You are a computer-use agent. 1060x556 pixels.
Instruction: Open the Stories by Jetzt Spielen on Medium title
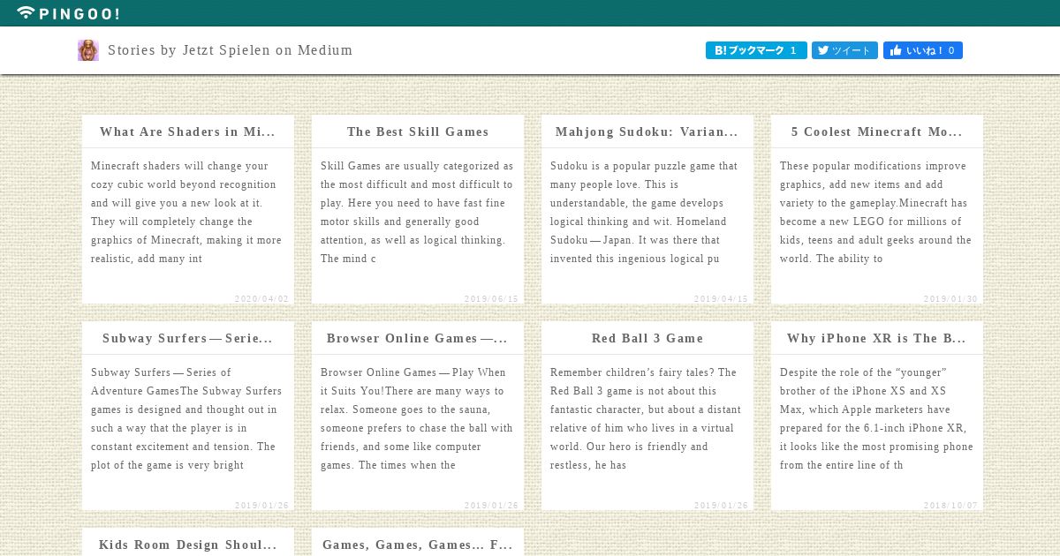[x=231, y=50]
